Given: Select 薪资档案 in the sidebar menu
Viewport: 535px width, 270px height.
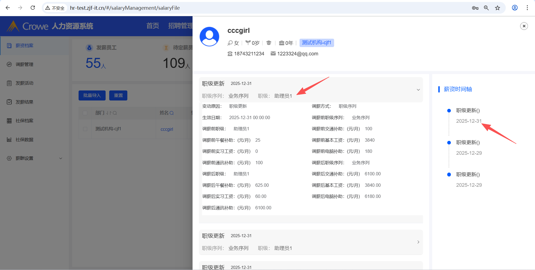Looking at the screenshot, I should coord(24,46).
